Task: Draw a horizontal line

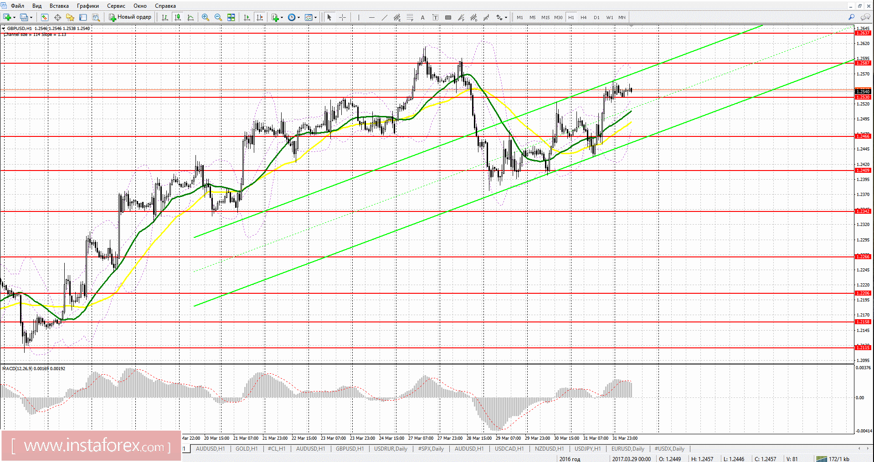Action: (371, 17)
